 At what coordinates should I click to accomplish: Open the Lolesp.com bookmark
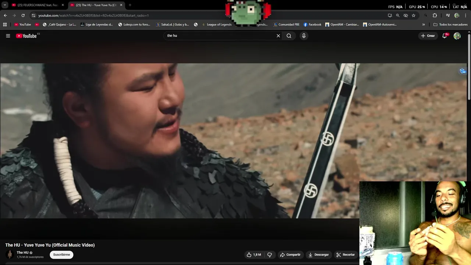[134, 25]
